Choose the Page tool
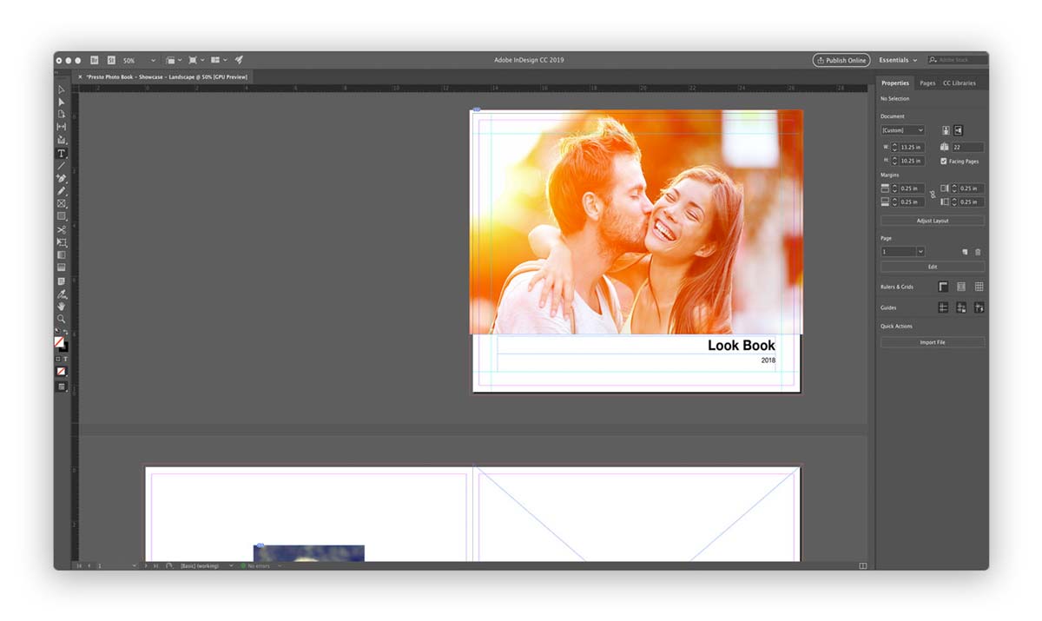Screen dimensions: 1042x621 pyautogui.click(x=62, y=114)
